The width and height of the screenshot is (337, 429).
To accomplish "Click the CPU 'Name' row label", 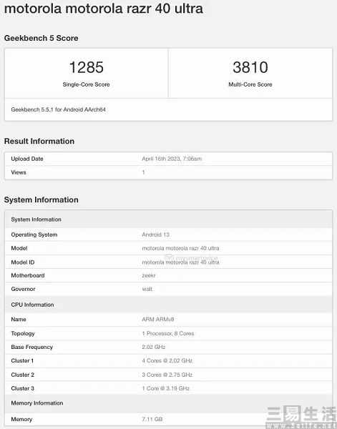I will [x=19, y=320].
